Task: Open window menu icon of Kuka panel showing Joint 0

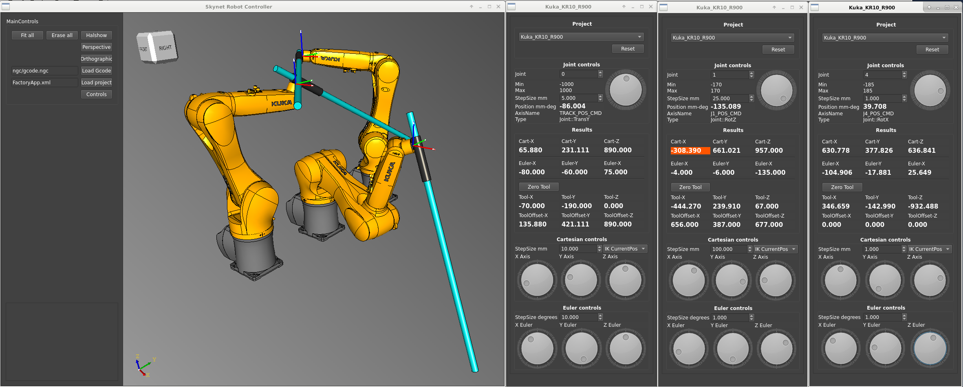Action: click(511, 7)
